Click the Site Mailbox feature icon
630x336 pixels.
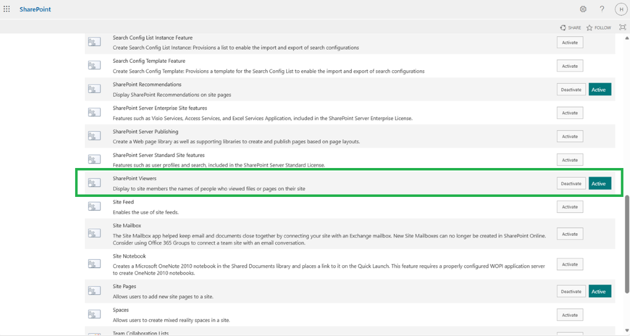[x=94, y=233]
